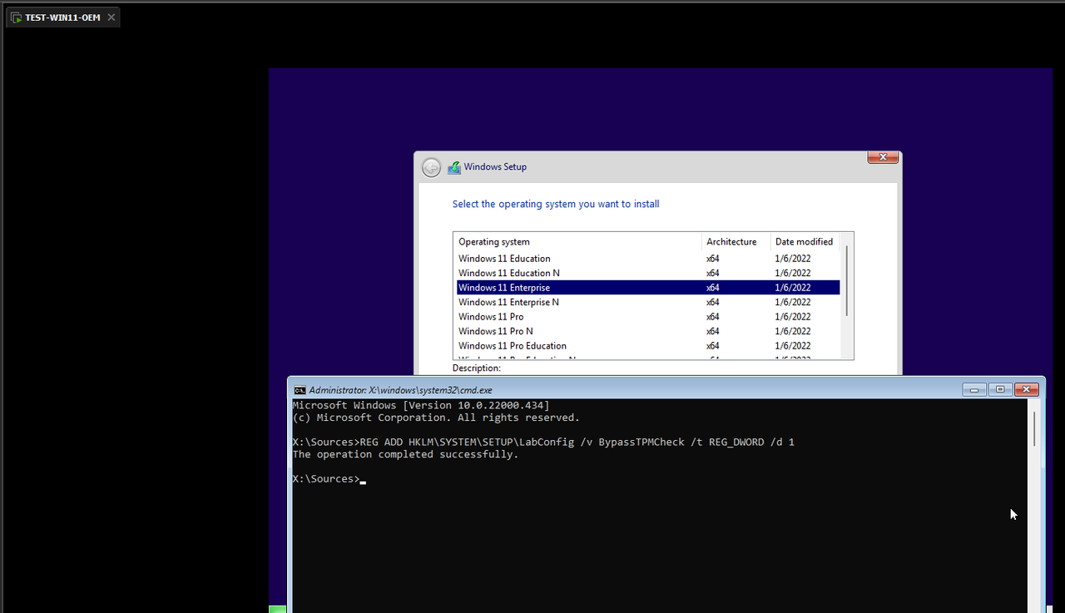The width and height of the screenshot is (1065, 613).
Task: Click the Windows Setup back arrow button
Action: click(431, 167)
